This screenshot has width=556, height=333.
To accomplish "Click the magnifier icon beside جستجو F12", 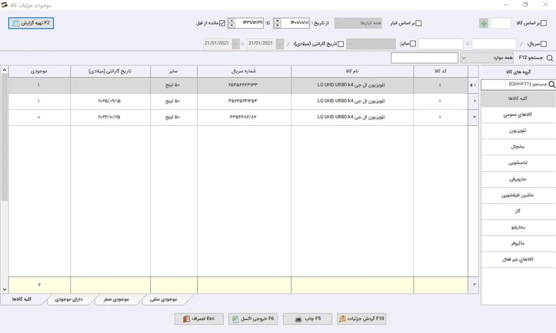I will (x=550, y=58).
